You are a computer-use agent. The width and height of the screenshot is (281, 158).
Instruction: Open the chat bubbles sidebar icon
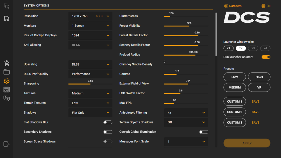6,98
